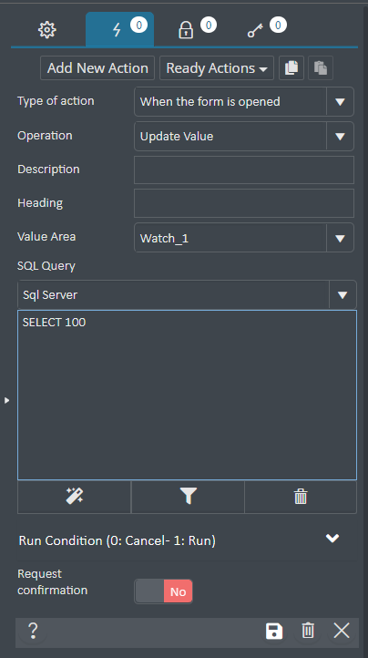Click the copy actions icon
The image size is (368, 658).
tap(291, 68)
